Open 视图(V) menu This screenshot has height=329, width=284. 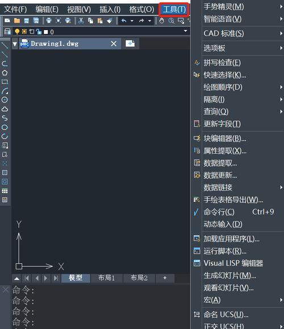(x=79, y=9)
